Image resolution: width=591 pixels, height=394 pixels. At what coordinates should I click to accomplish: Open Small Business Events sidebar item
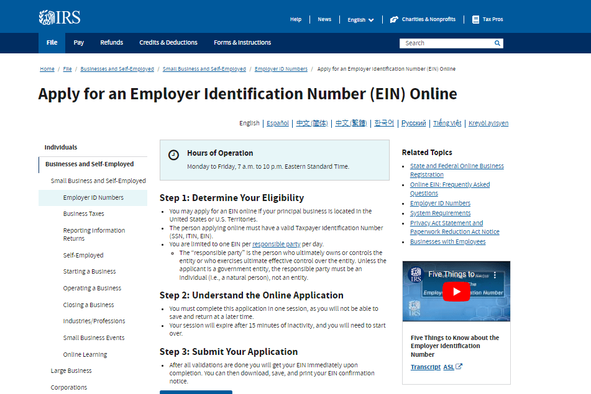pyautogui.click(x=93, y=338)
